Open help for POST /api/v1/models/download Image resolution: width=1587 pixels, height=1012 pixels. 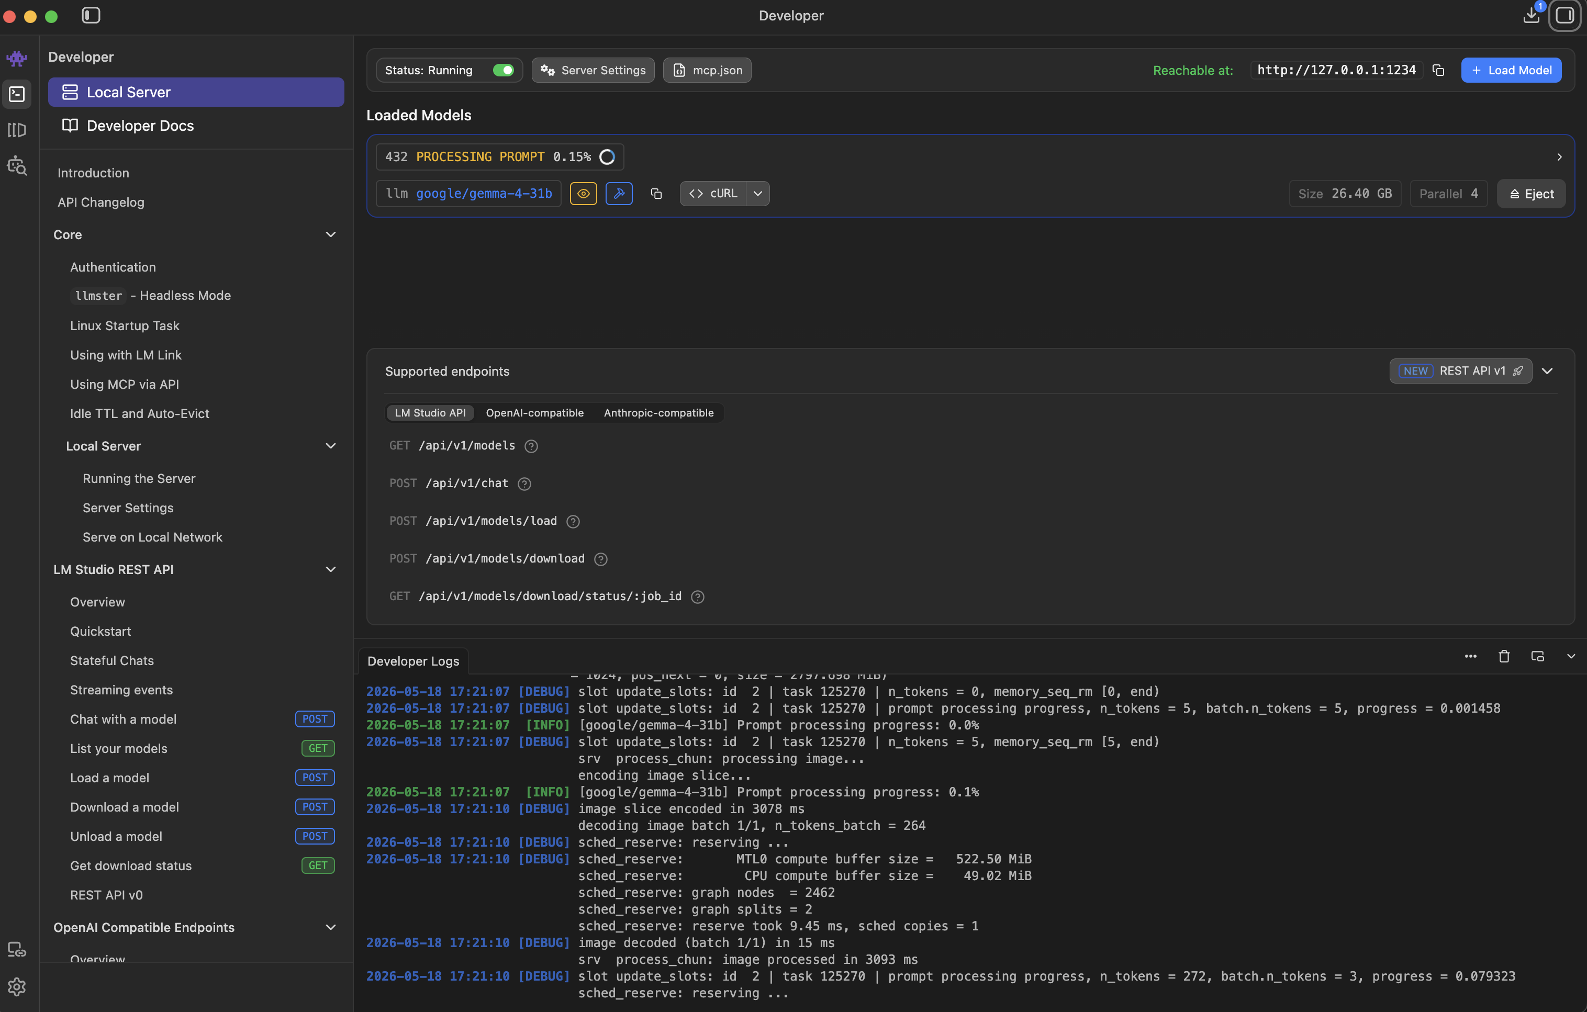click(601, 559)
